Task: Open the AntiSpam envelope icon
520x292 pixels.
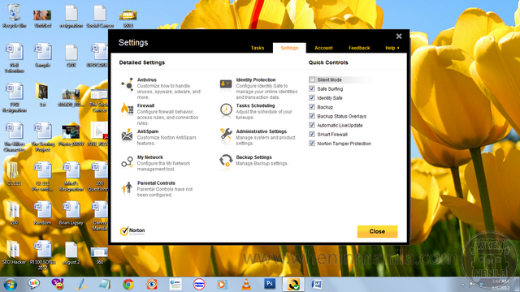Action: coord(127,135)
